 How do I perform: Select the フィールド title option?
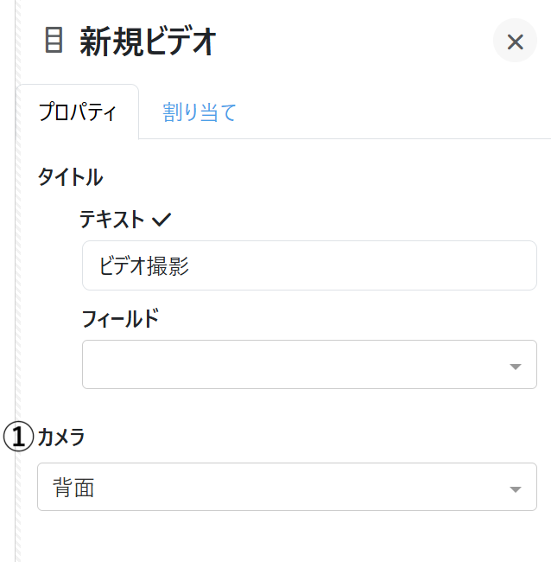(x=120, y=318)
